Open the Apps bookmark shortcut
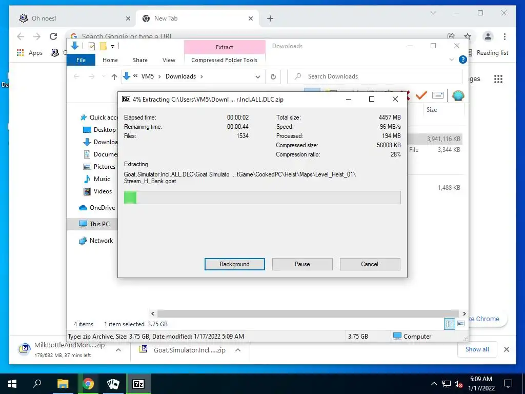This screenshot has width=525, height=394. (29, 53)
